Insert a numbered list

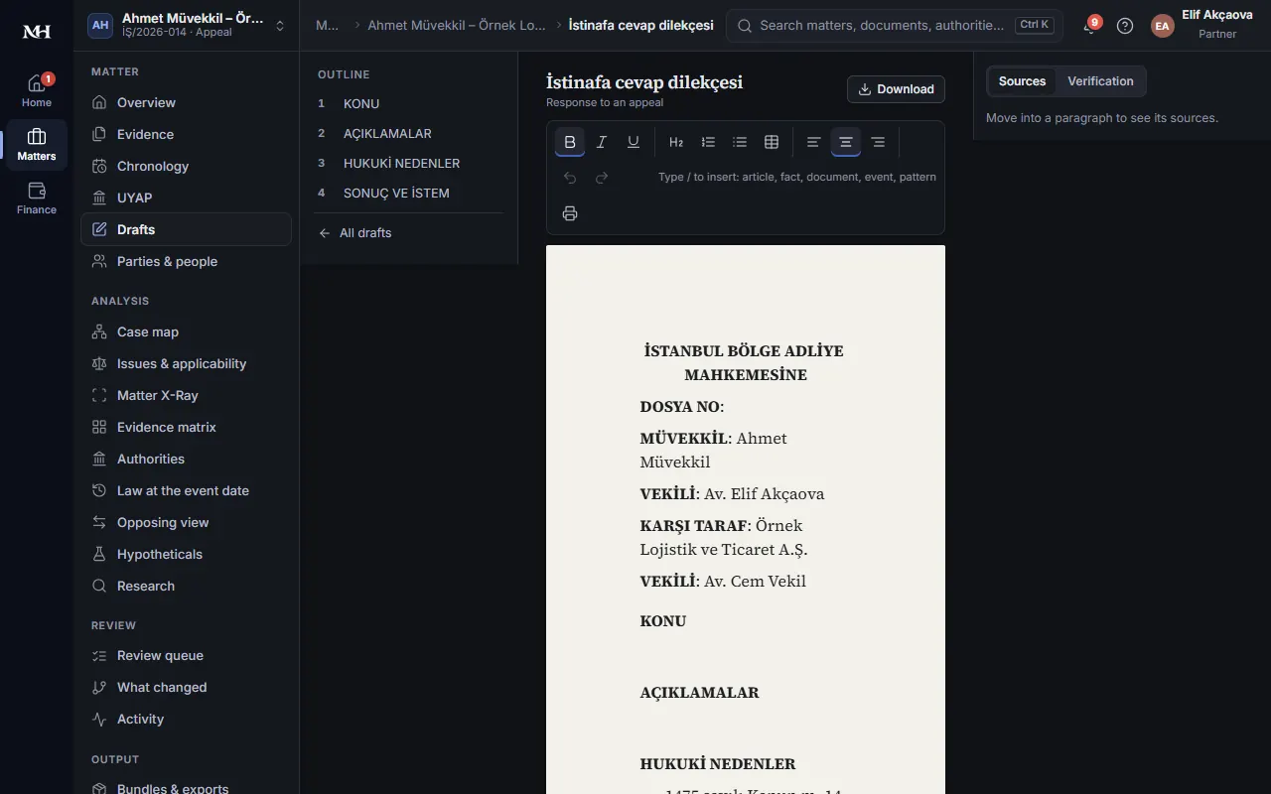[708, 142]
